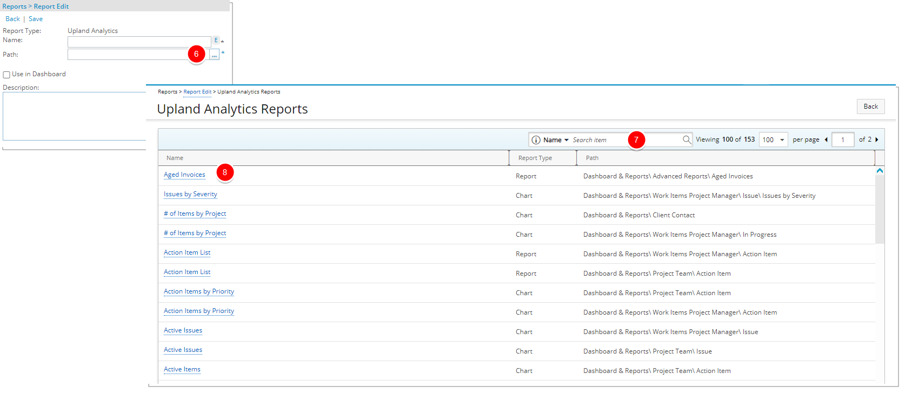
Task: Open the Aged Invoices report link
Action: pos(184,175)
